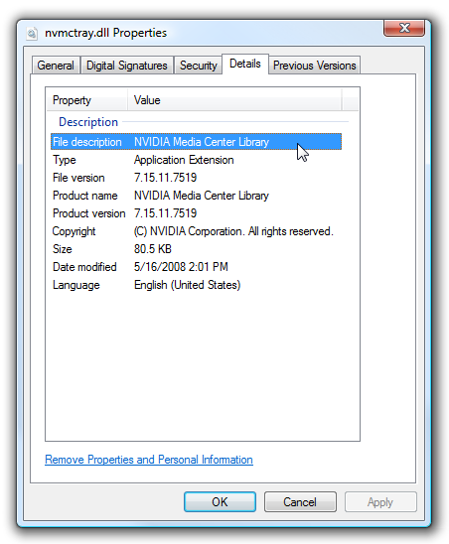Image resolution: width=449 pixels, height=544 pixels.
Task: Close the nvmctray.dll Properties window
Action: click(x=404, y=28)
